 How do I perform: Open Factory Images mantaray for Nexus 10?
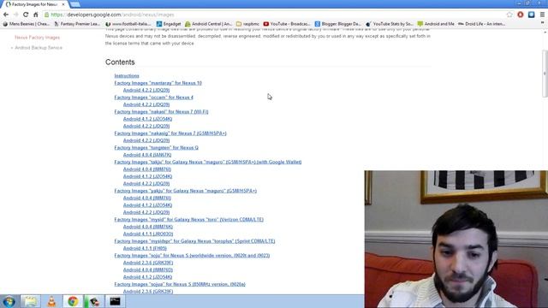coord(158,83)
